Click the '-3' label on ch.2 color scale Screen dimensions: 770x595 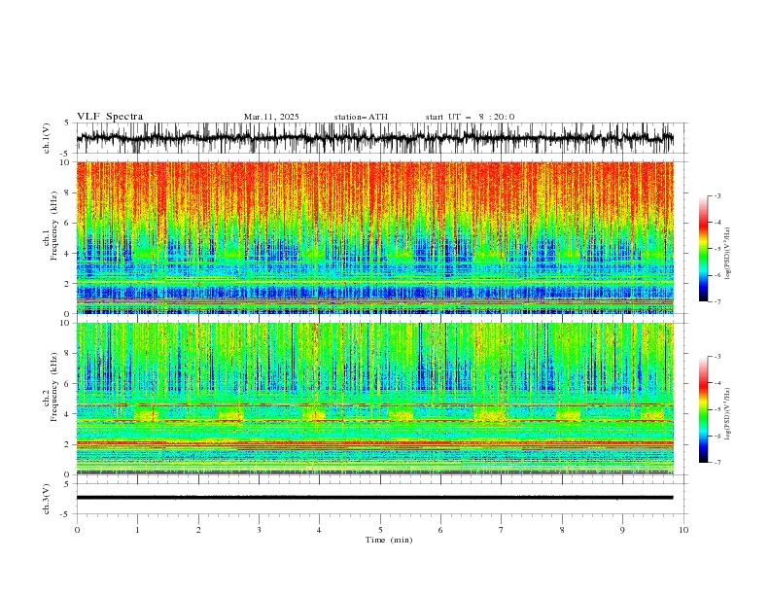[x=717, y=357]
